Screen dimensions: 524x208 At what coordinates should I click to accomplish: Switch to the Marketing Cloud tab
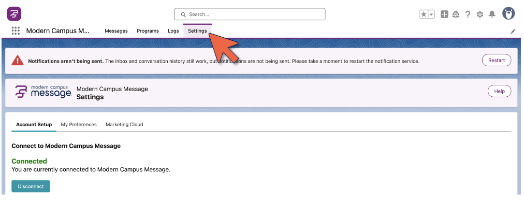[124, 125]
